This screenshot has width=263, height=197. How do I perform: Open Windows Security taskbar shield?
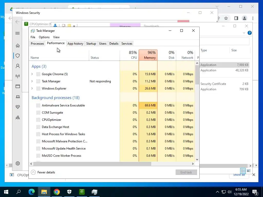[x=69, y=192]
